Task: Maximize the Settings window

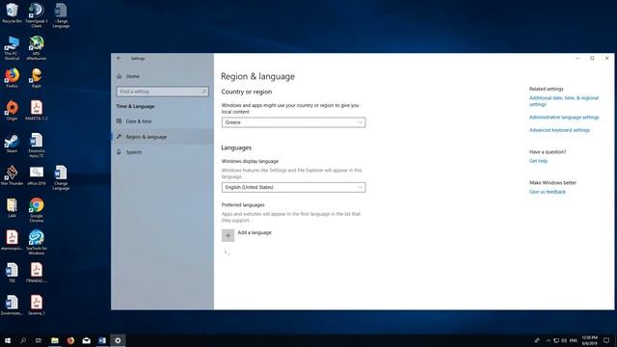Action: tap(592, 58)
